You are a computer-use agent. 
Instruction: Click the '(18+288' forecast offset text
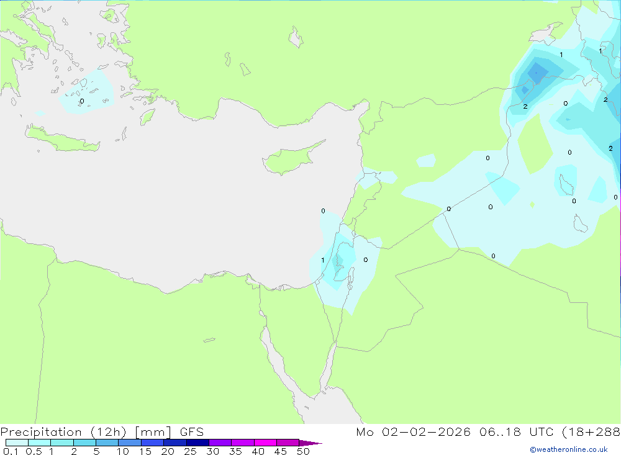point(591,432)
